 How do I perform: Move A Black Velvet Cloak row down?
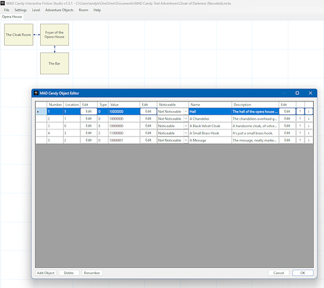pos(308,126)
